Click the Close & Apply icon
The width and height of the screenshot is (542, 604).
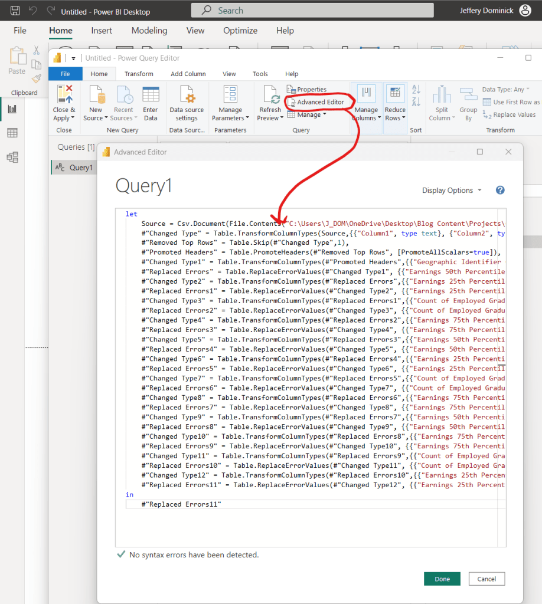64,96
